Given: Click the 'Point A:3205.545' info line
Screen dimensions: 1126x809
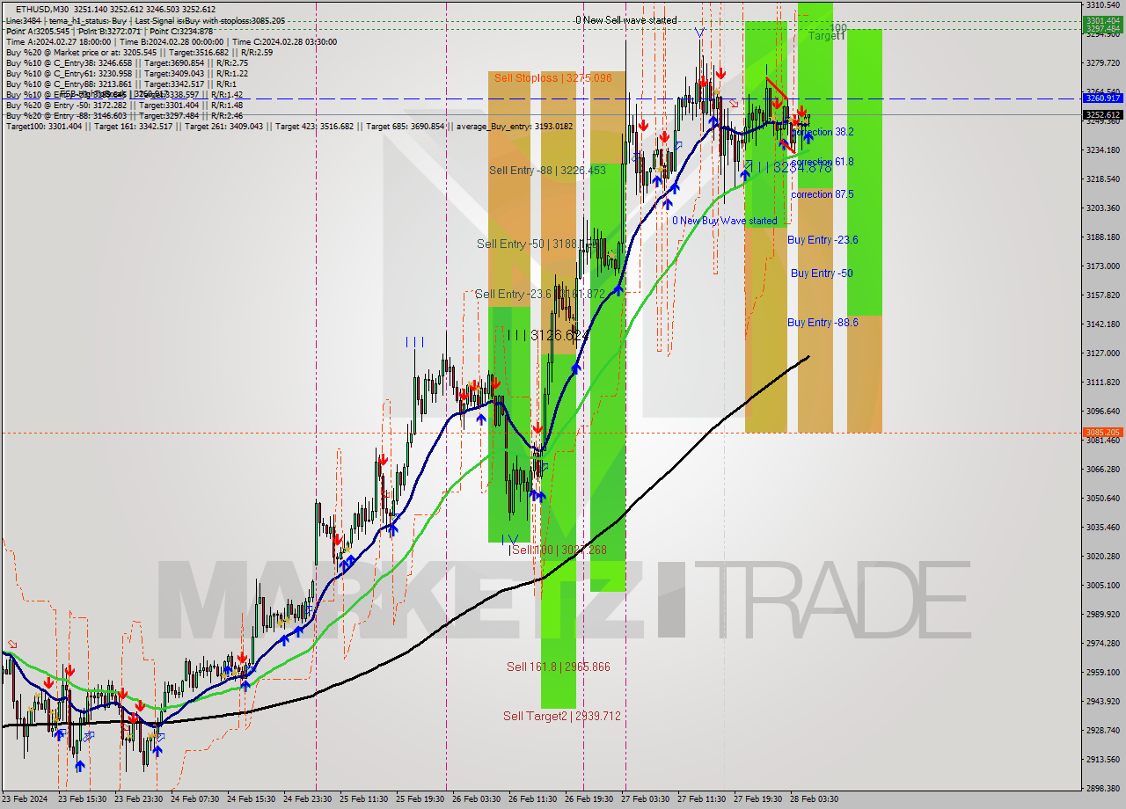Looking at the screenshot, I should pyautogui.click(x=110, y=31).
